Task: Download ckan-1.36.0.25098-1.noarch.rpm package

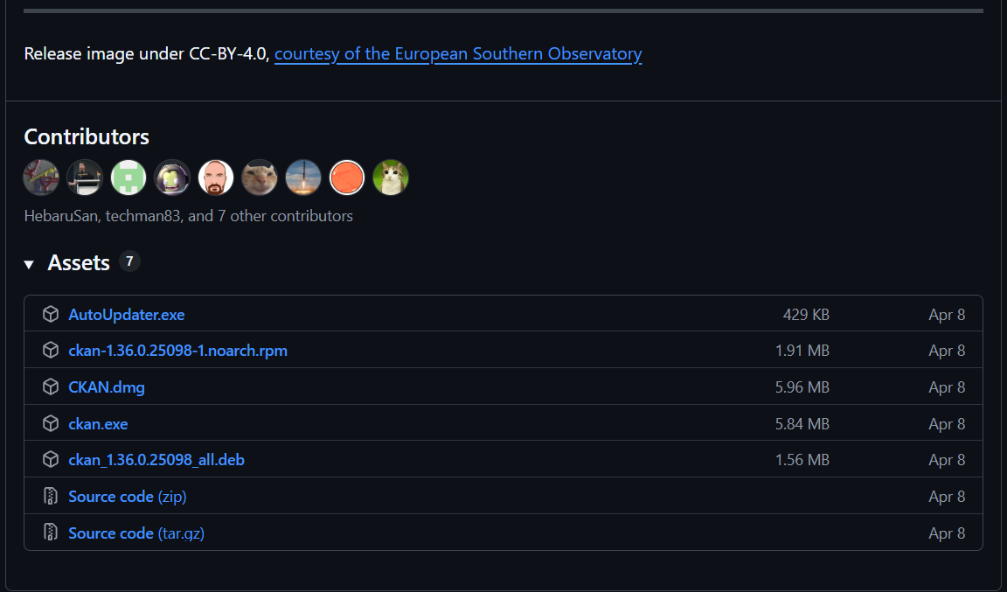Action: pos(178,351)
